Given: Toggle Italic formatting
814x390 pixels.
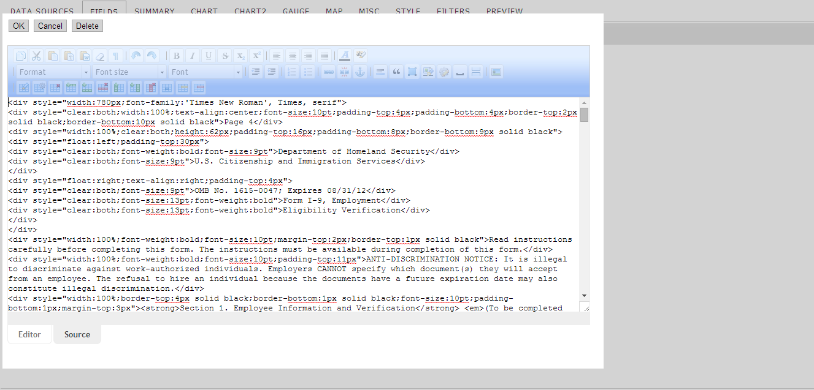Looking at the screenshot, I should tap(193, 56).
